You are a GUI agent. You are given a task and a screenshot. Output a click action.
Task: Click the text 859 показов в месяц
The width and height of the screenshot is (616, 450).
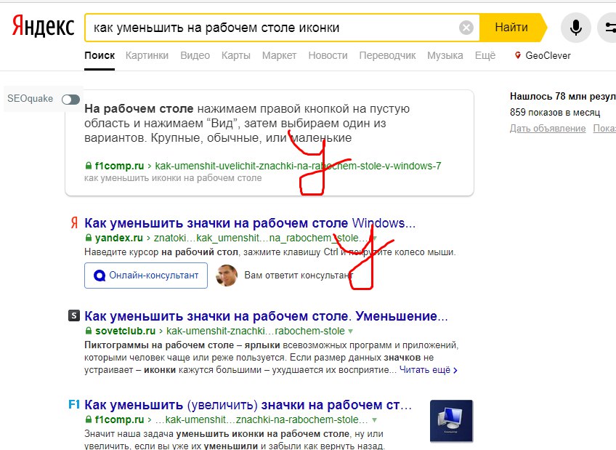(x=555, y=113)
